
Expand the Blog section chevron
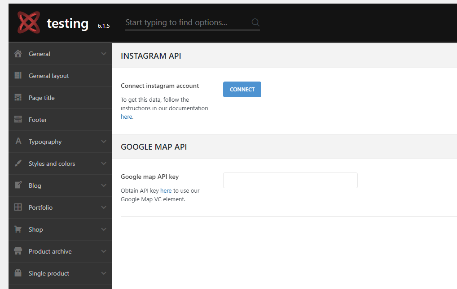click(103, 185)
